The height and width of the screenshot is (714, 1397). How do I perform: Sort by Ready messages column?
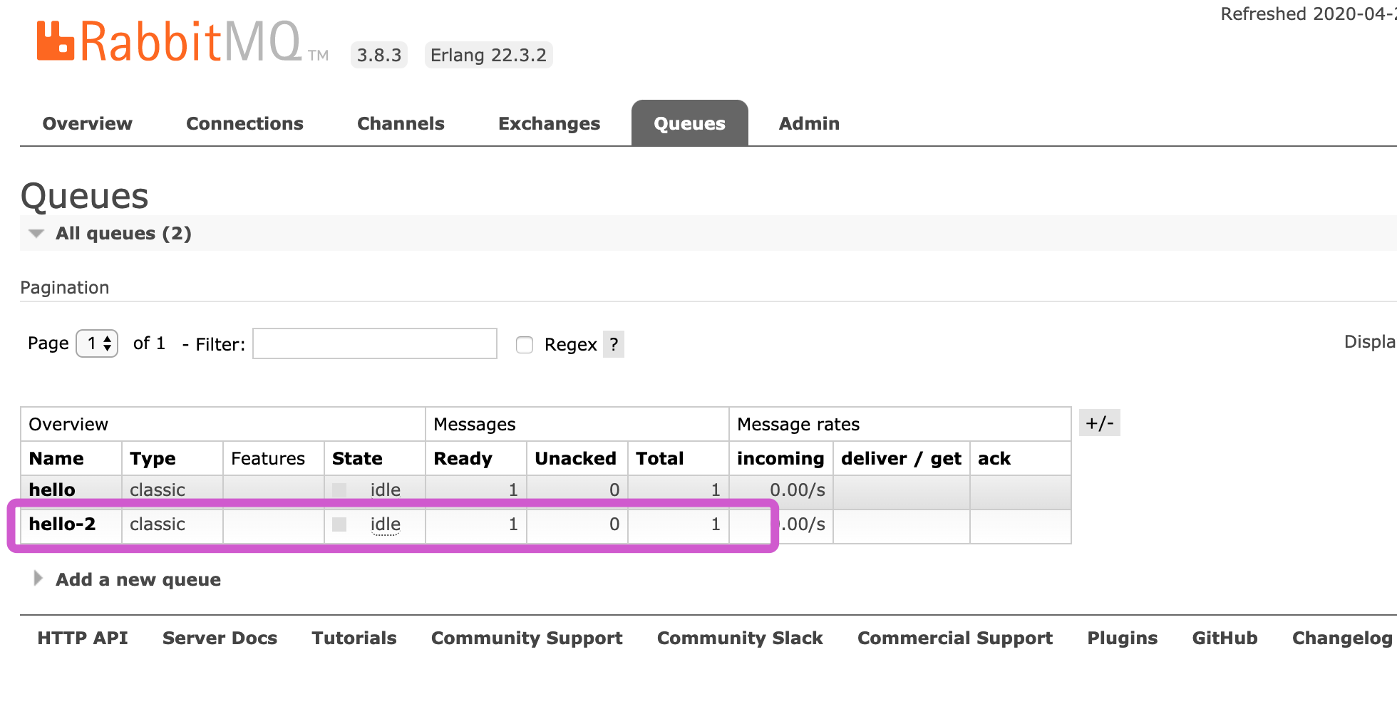point(463,458)
